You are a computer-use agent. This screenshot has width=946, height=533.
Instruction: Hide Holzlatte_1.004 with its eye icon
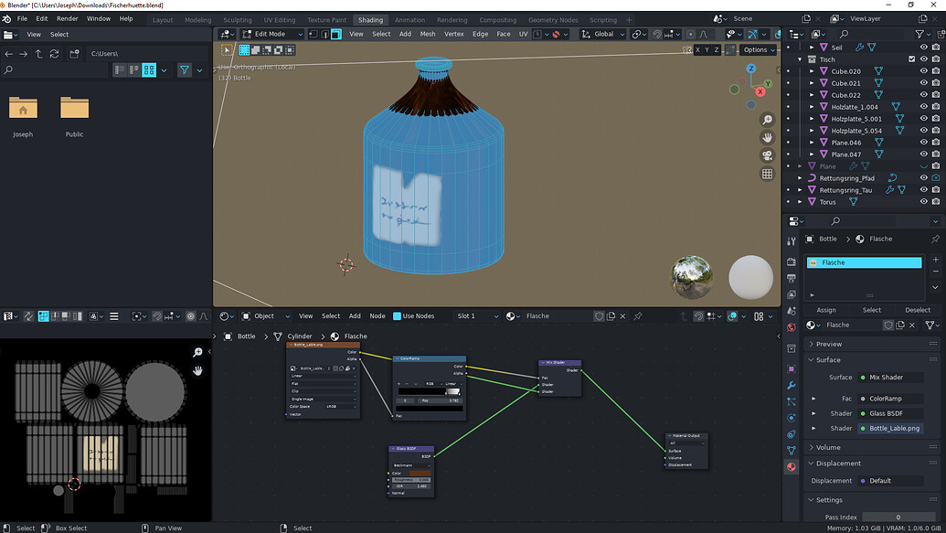point(923,107)
